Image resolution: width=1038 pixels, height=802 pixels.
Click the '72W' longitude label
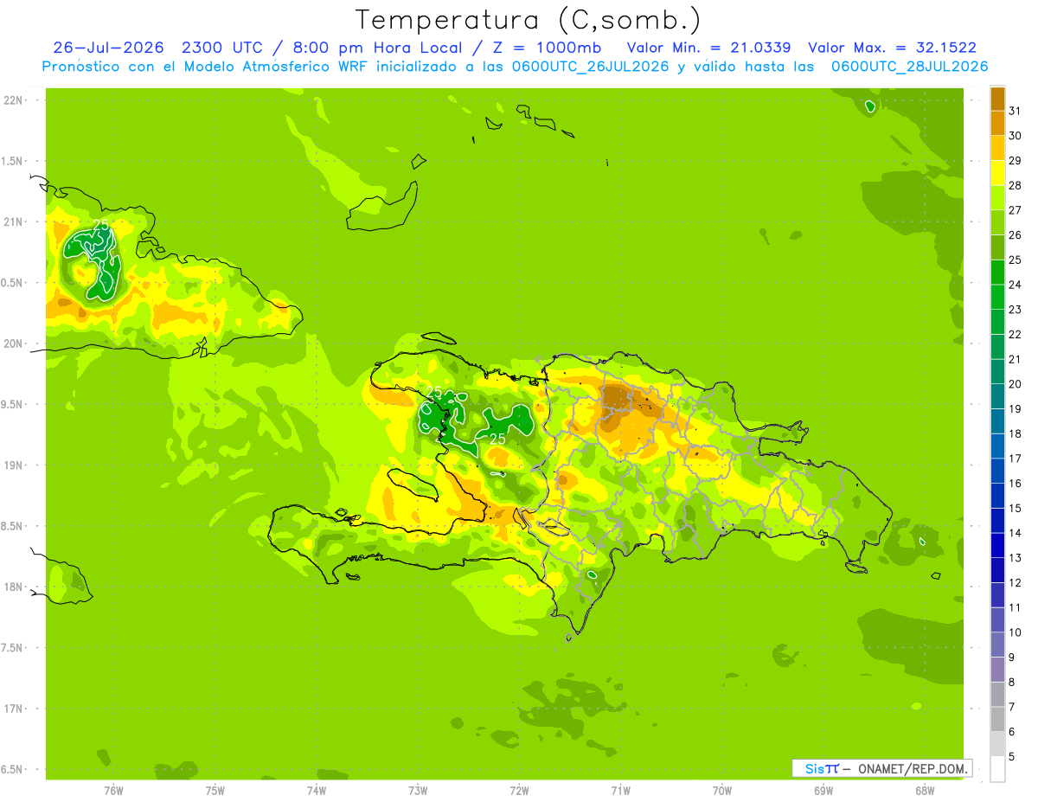click(519, 791)
